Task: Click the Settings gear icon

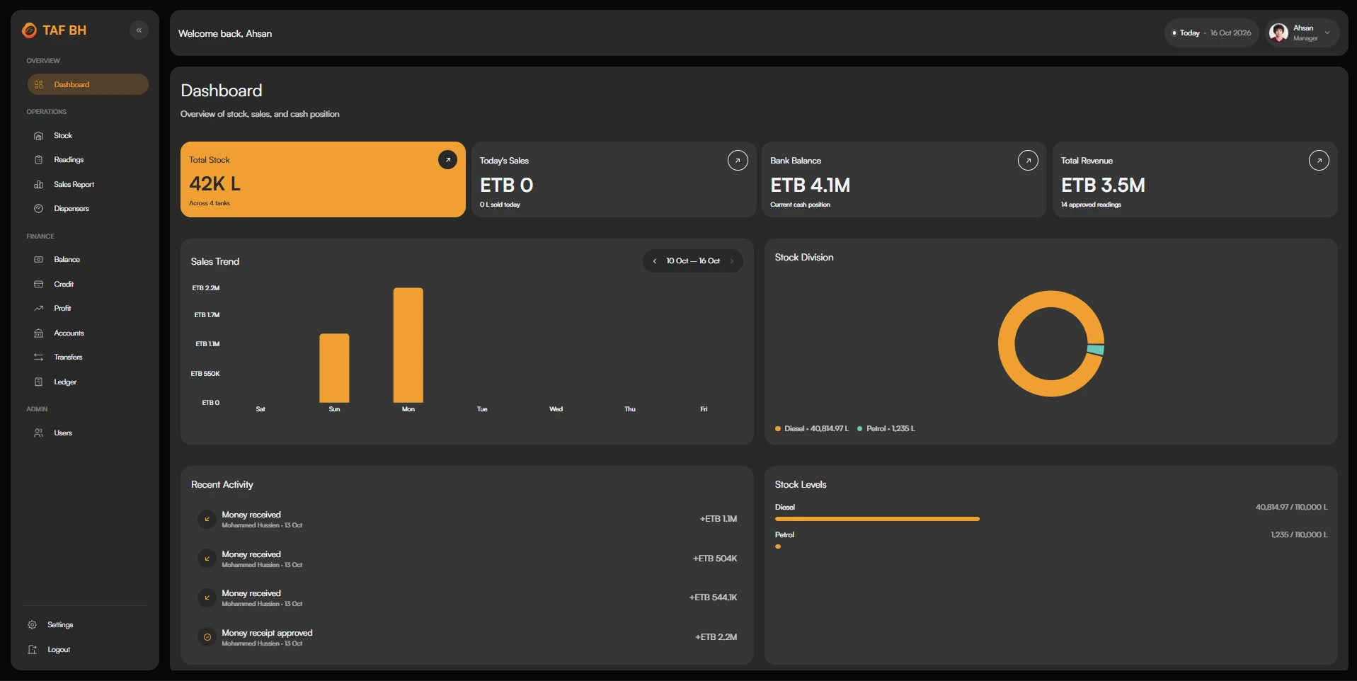Action: tap(32, 625)
